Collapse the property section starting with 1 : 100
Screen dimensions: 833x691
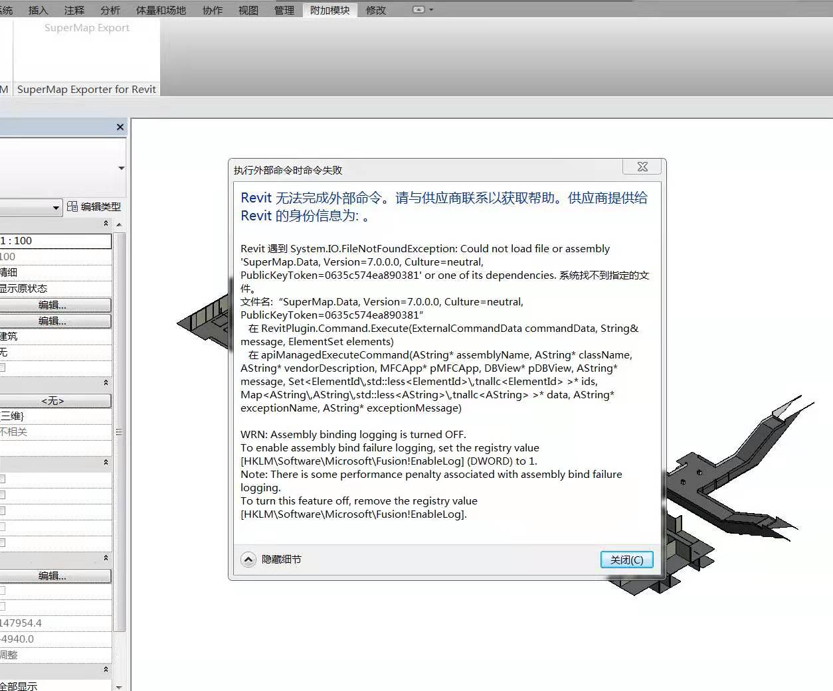coord(106,224)
